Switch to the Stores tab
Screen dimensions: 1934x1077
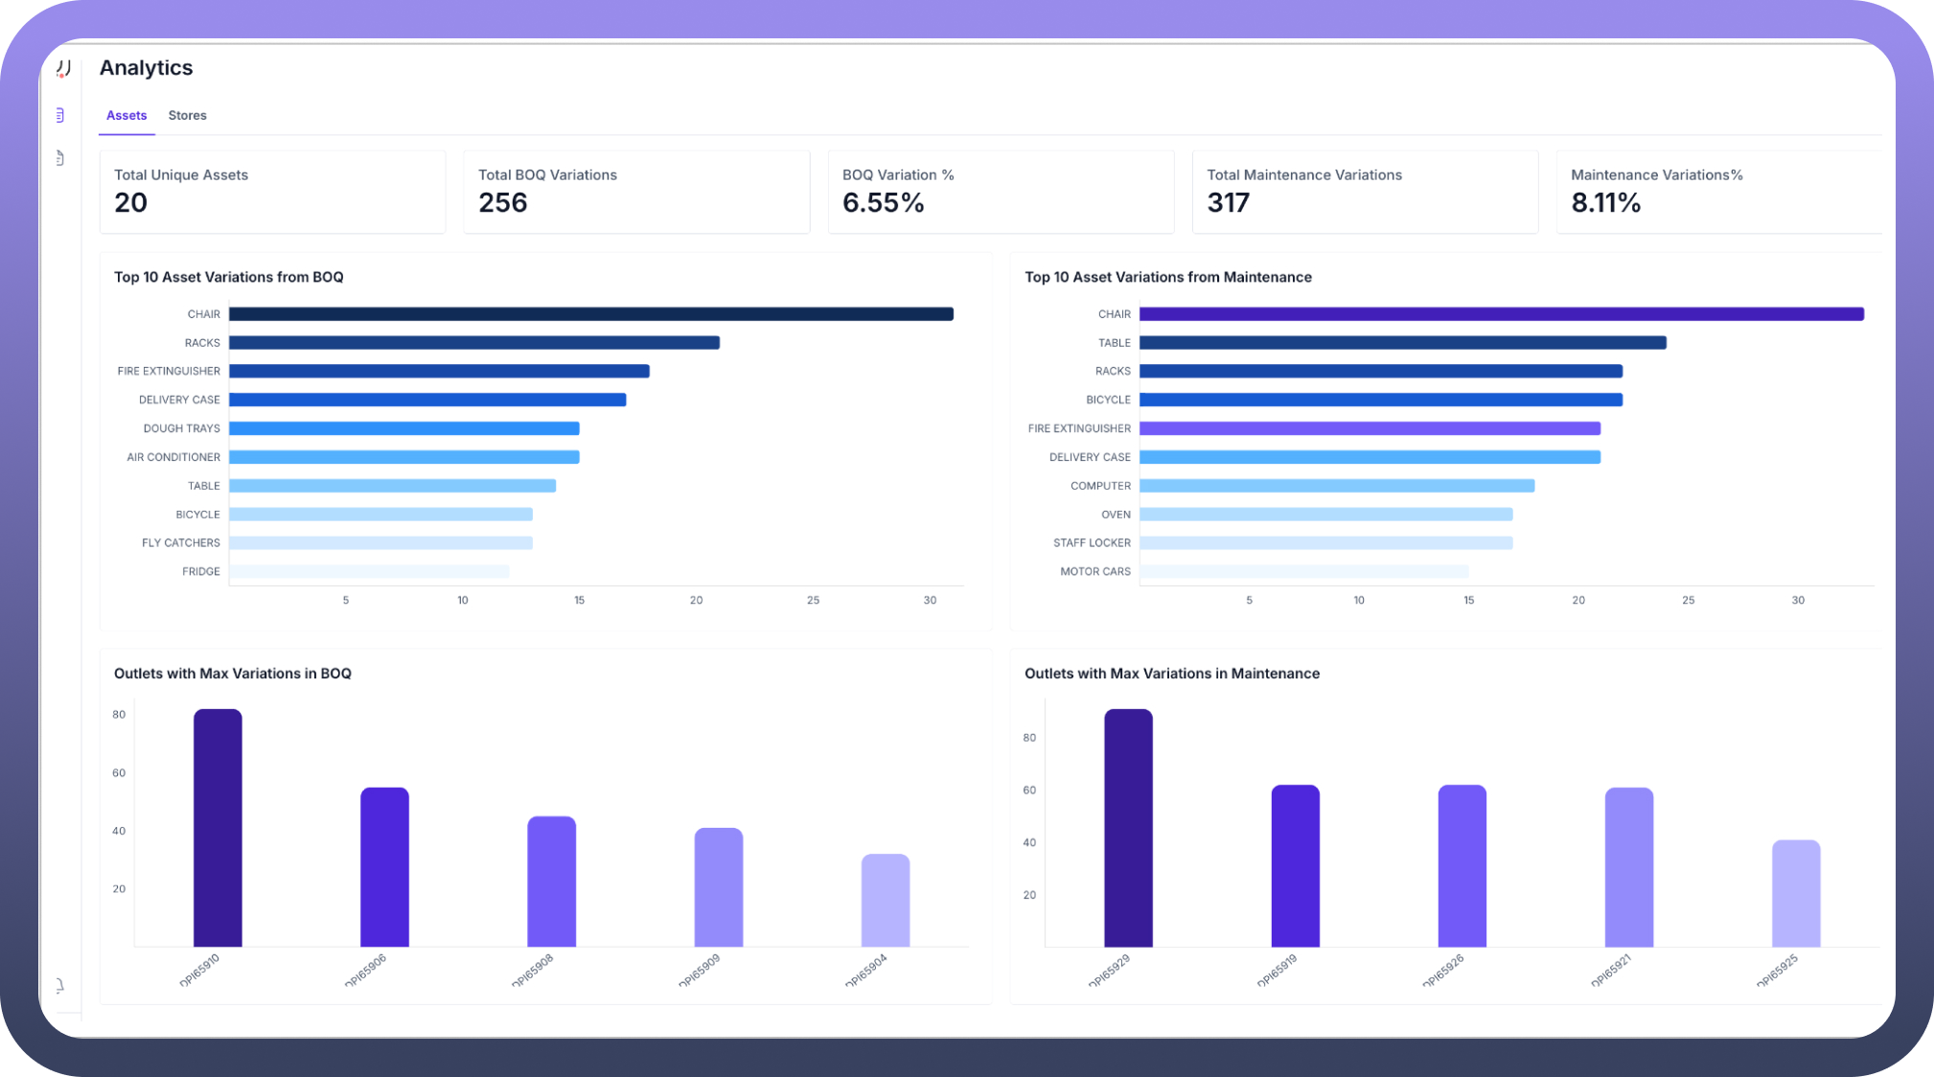(187, 115)
